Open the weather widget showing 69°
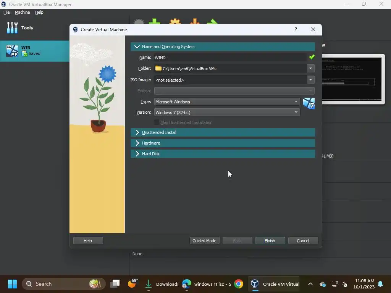Viewport: 391px width, 293px height. click(x=132, y=283)
